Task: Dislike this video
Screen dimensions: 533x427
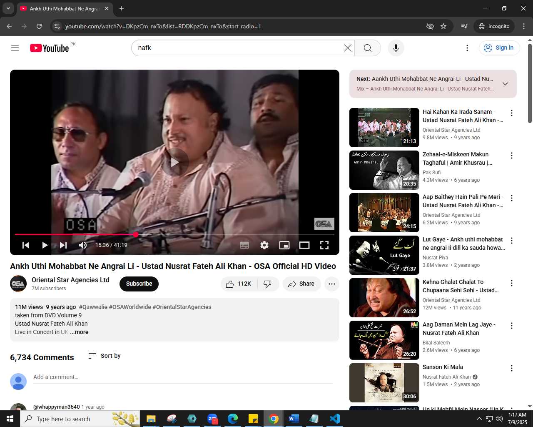Action: coord(268,284)
